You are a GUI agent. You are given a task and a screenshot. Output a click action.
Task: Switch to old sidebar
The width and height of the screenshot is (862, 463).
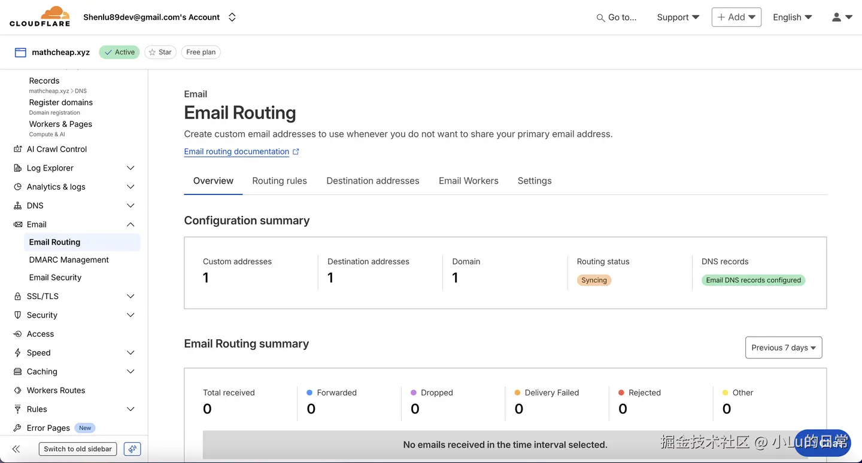(78, 449)
